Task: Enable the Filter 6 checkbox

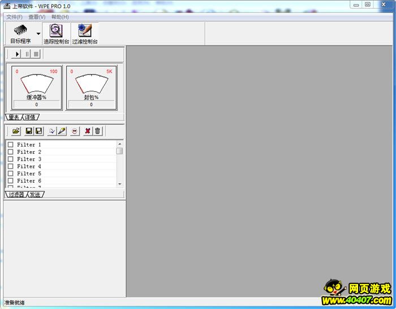Action: point(11,181)
